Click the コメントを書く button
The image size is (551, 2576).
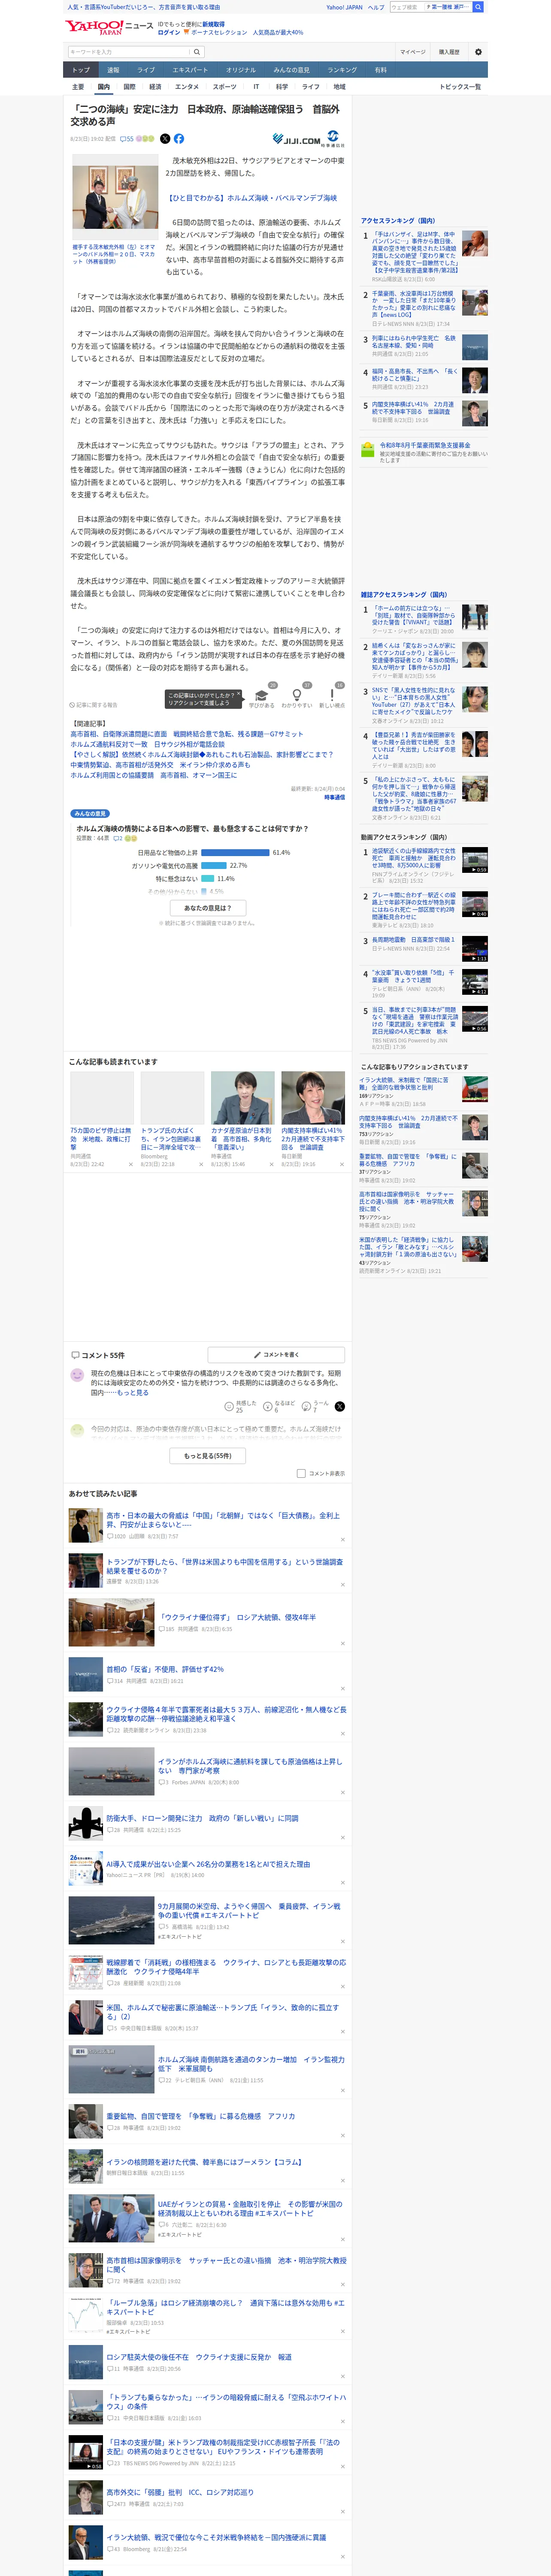[276, 1355]
